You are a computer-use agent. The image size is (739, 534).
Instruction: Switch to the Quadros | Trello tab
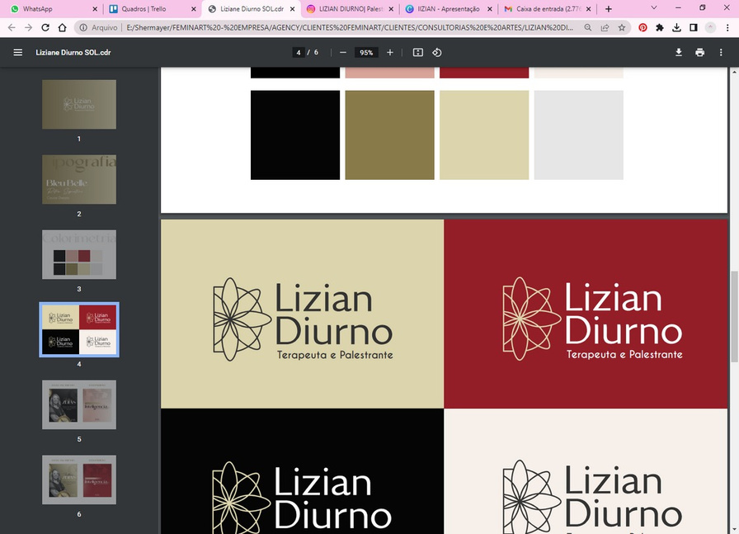click(x=149, y=9)
